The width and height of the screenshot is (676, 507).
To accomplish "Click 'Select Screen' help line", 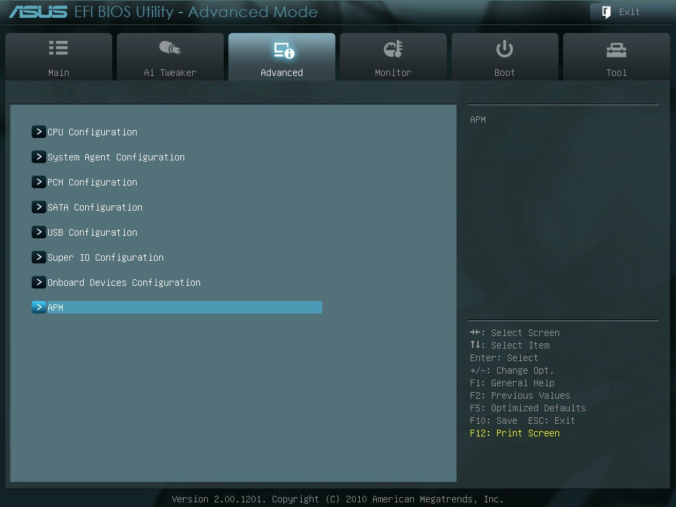I will pos(515,333).
